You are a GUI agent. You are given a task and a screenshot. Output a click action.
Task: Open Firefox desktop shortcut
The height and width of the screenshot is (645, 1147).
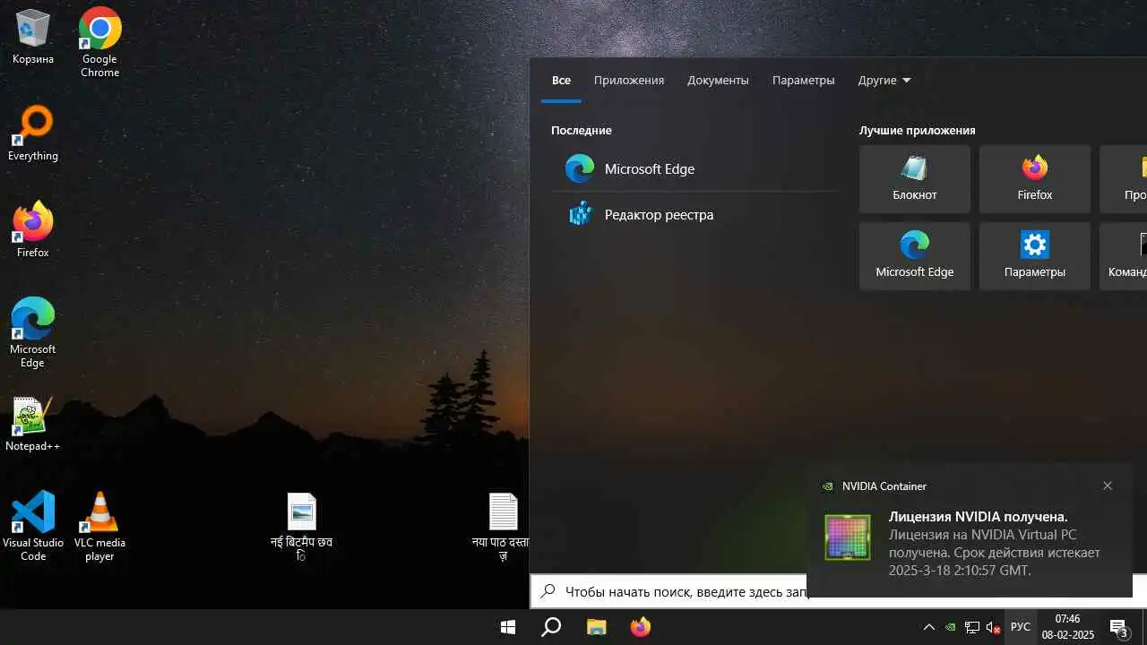coord(33,230)
